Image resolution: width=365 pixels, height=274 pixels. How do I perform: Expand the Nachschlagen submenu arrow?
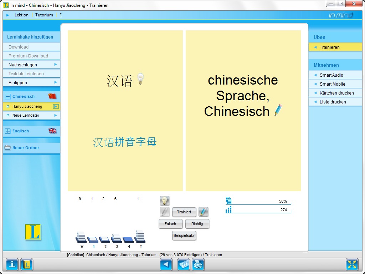[x=56, y=64]
